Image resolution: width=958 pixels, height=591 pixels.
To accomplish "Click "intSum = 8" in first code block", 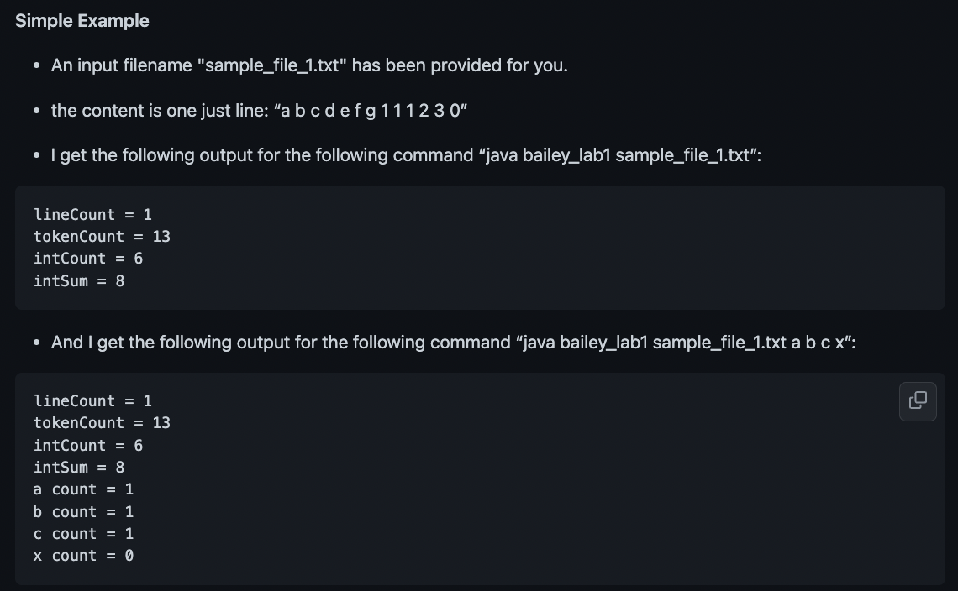I will 79,281.
